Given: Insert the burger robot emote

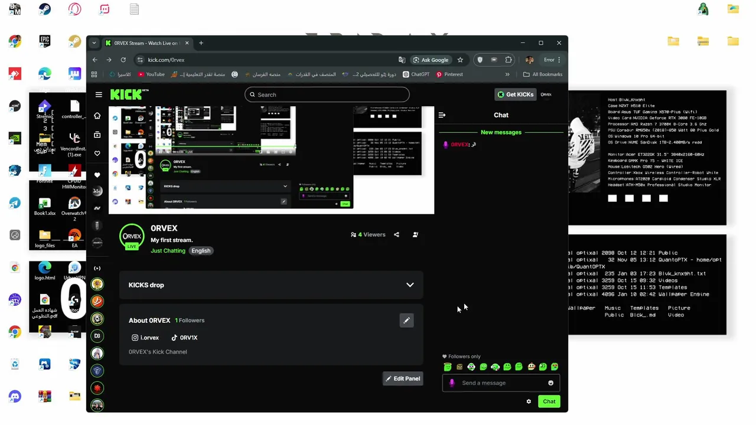Looking at the screenshot, I should coord(531,367).
